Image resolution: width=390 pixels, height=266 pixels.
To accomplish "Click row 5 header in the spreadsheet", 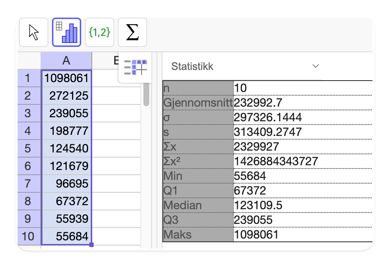I will tap(29, 148).
